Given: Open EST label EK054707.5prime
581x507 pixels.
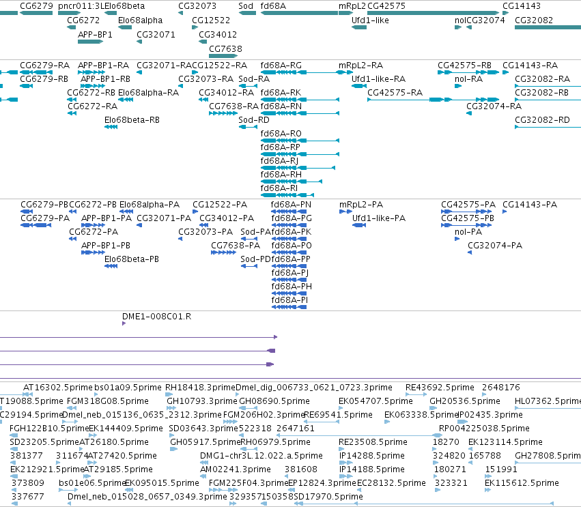Looking at the screenshot, I should point(375,401).
